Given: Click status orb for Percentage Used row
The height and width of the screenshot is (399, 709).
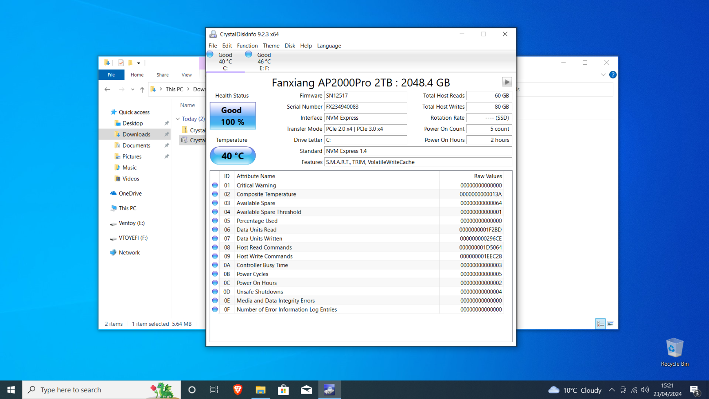Looking at the screenshot, I should [x=215, y=221].
